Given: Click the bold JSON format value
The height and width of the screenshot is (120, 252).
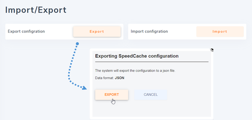Looking at the screenshot, I should coord(119,78).
